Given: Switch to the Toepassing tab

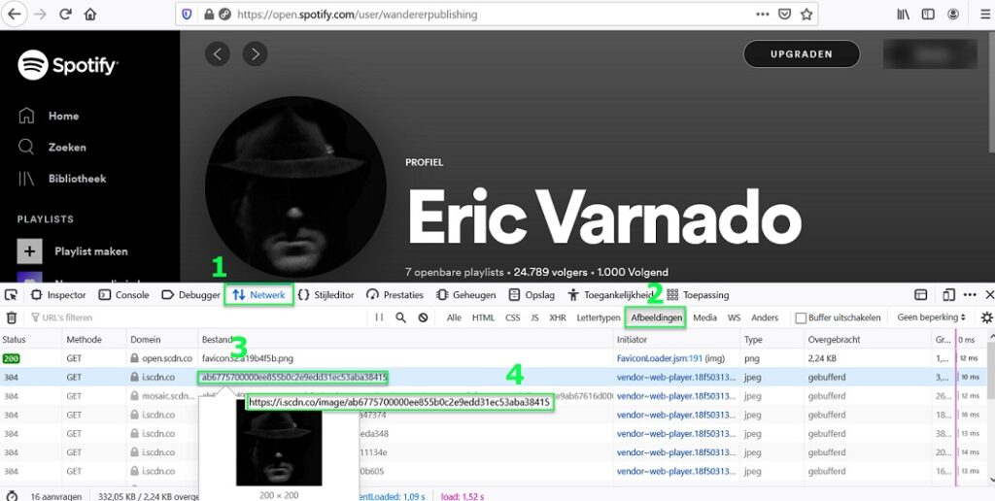Looking at the screenshot, I should [x=698, y=295].
